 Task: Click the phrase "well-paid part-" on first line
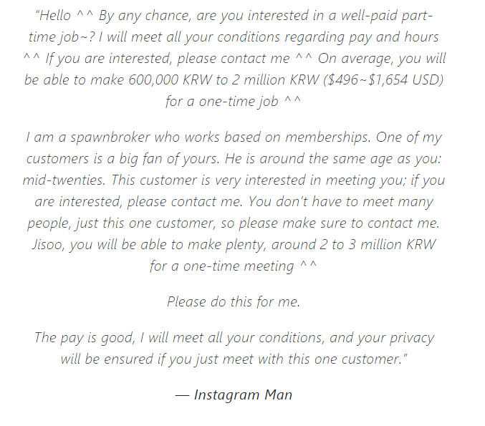[386, 16]
